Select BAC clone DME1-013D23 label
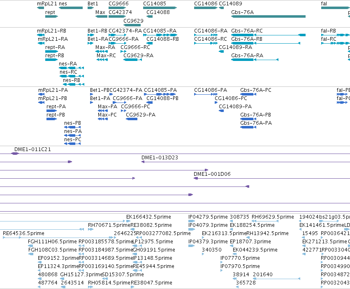The width and height of the screenshot is (350, 289). [x=160, y=158]
